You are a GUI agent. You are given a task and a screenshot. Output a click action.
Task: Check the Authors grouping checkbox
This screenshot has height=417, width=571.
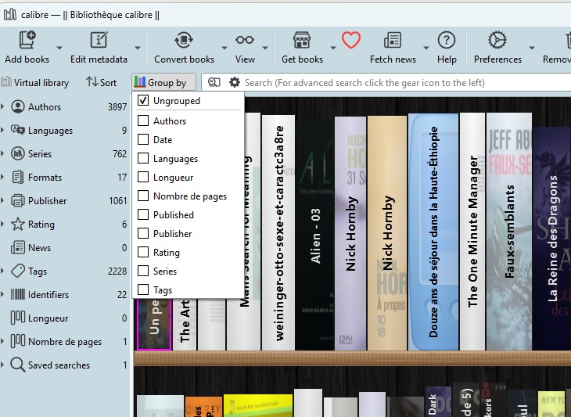pyautogui.click(x=143, y=121)
